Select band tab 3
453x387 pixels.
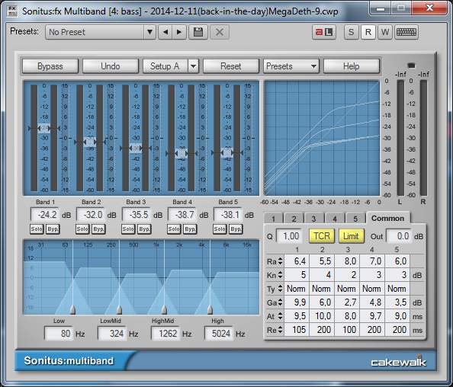tap(313, 219)
